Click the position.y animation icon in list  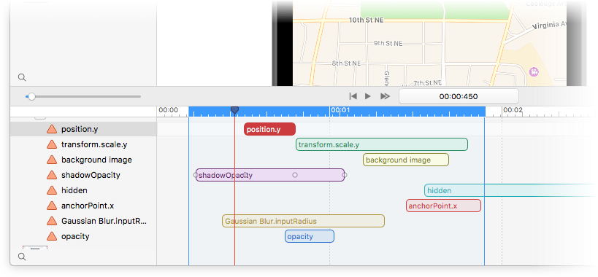pos(52,129)
